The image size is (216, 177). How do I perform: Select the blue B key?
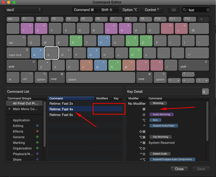[100, 65]
